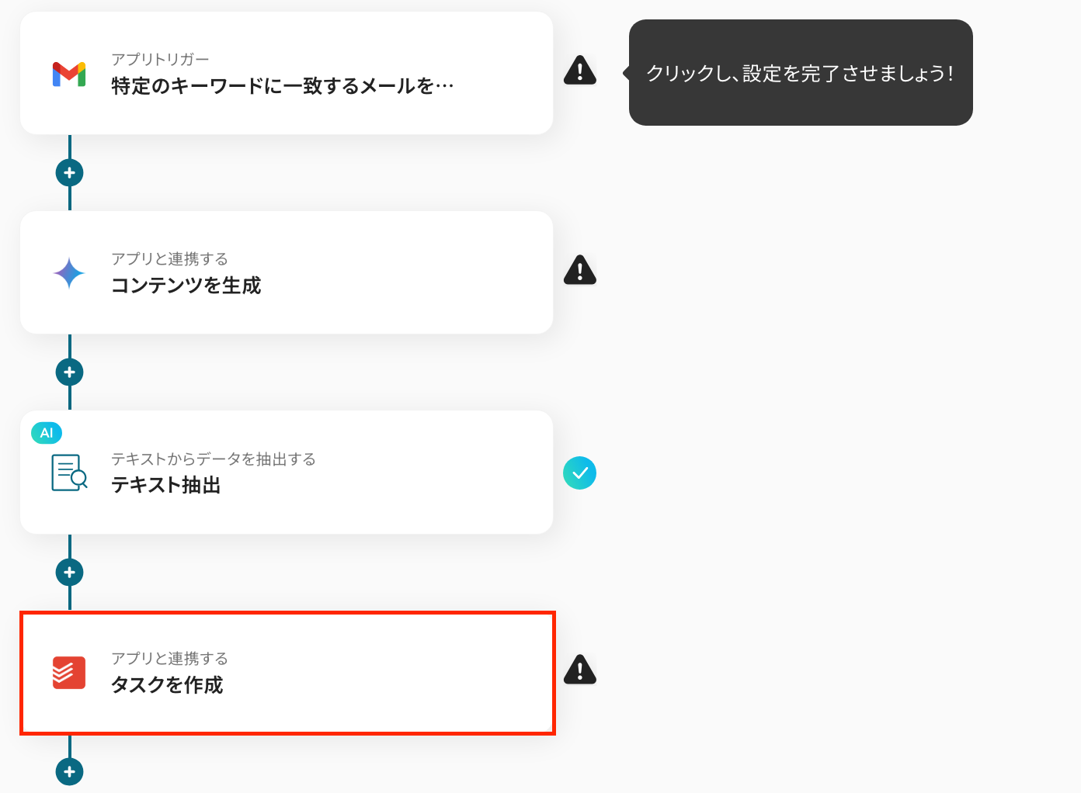The width and height of the screenshot is (1081, 793).
Task: Click warning icon beside コンテンツを生成 step
Action: coord(580,270)
